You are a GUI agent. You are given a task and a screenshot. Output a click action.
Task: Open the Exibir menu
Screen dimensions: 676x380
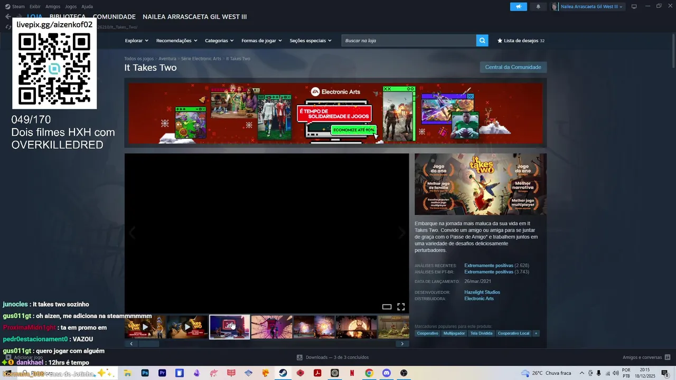coord(35,6)
